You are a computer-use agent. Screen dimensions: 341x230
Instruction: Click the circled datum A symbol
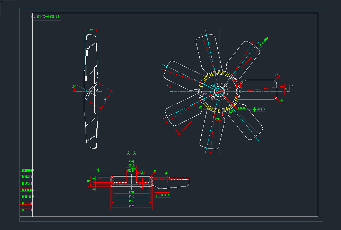(142, 172)
